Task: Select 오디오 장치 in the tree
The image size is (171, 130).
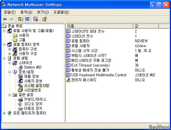Action: click(33, 104)
